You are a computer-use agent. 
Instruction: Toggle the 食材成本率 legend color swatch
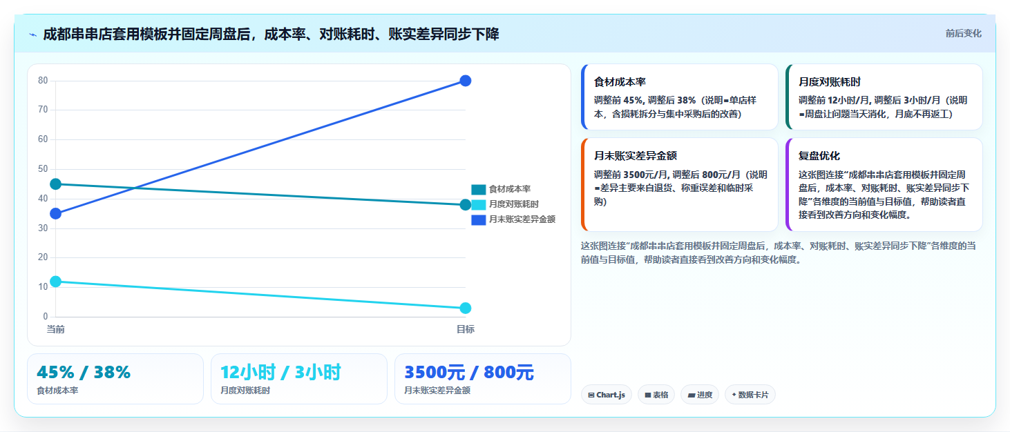click(479, 189)
